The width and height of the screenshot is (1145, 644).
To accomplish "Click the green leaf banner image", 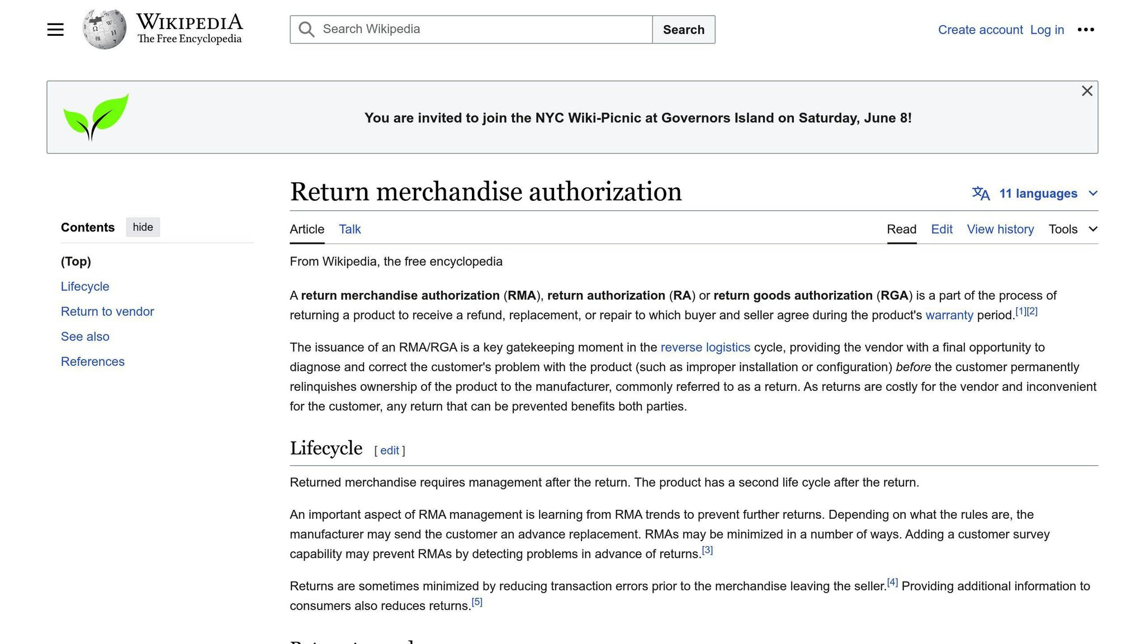I will click(x=96, y=117).
